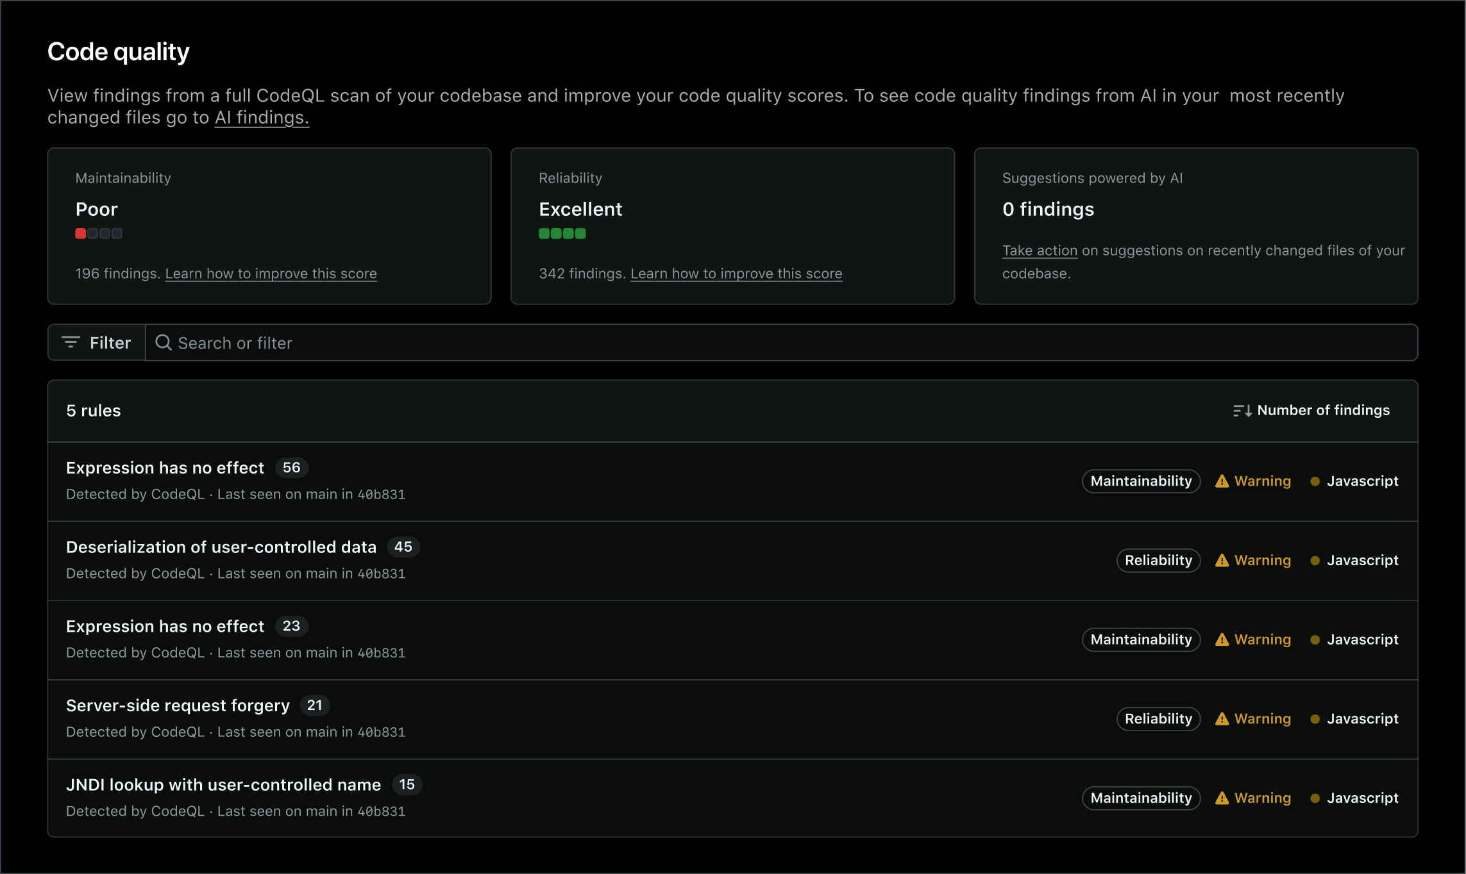Follow the AI findings link
Viewport: 1466px width, 874px height.
coord(262,118)
